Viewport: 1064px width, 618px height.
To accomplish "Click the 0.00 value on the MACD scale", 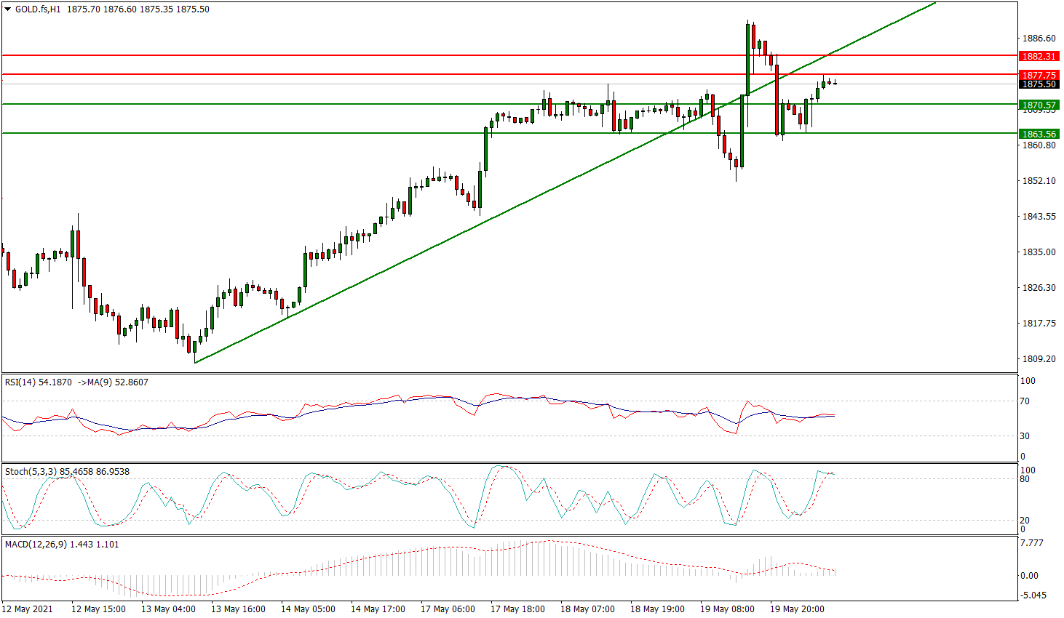I will 1029,576.
